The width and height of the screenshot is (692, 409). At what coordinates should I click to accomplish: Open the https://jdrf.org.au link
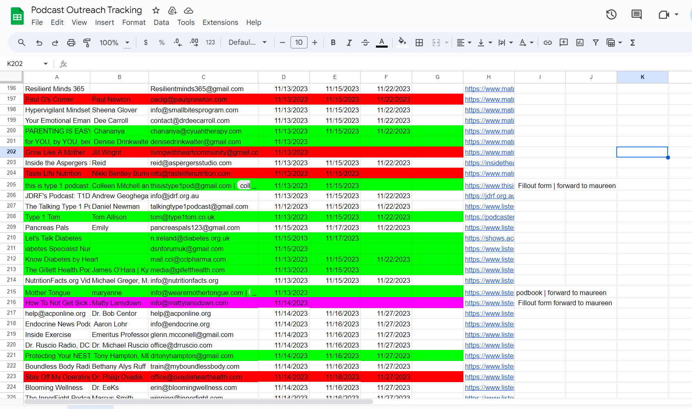tap(489, 196)
